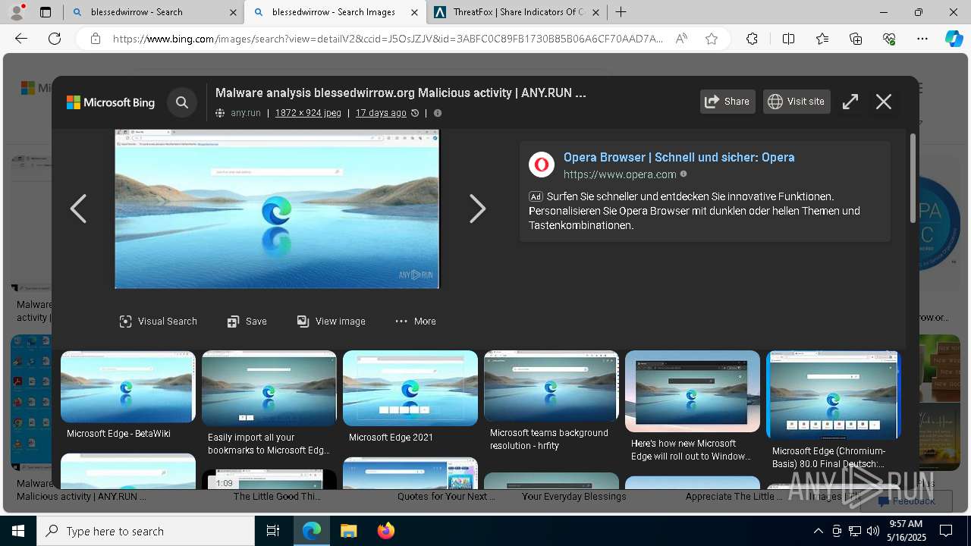
Task: Open the Windows Start menu
Action: point(18,531)
